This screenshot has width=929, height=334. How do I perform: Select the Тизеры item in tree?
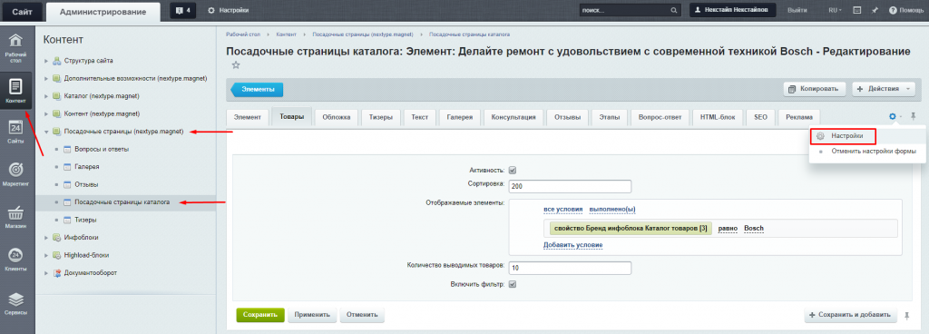[86, 220]
